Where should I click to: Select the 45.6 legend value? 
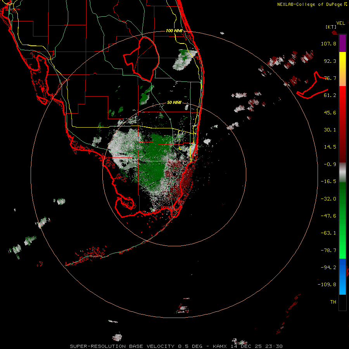330,112
